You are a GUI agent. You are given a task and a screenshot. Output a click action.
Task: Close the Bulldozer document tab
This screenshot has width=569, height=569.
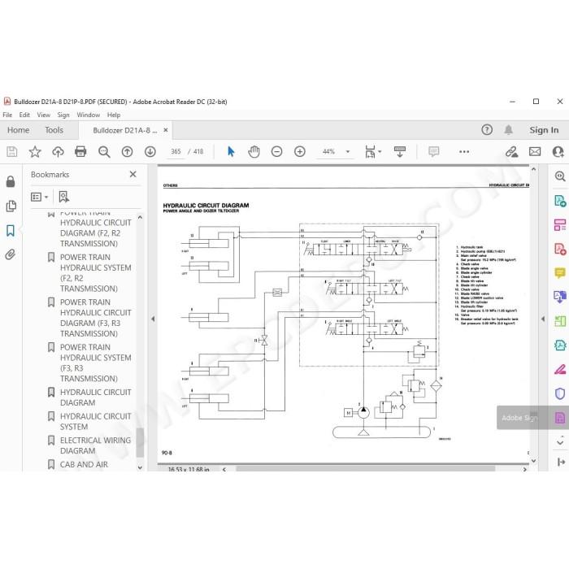[166, 130]
